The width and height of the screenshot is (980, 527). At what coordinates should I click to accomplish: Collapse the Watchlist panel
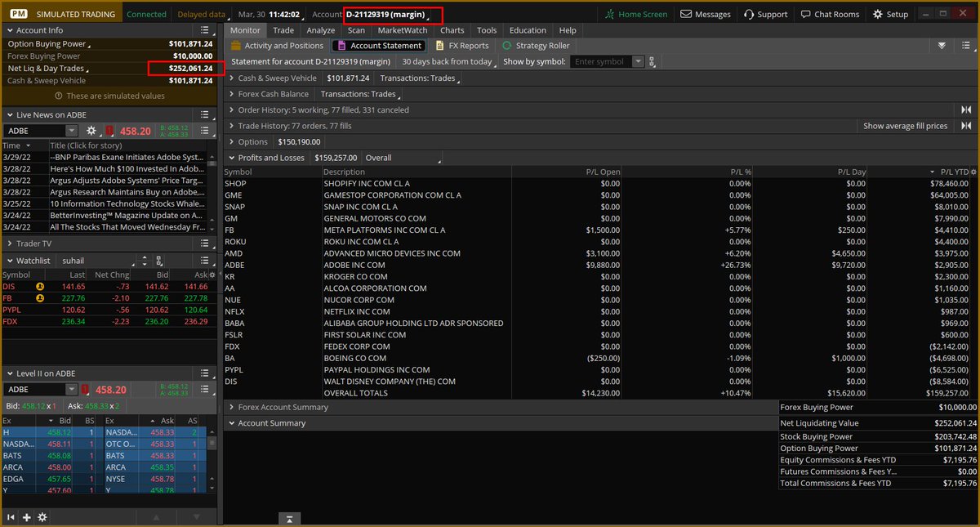pos(9,260)
